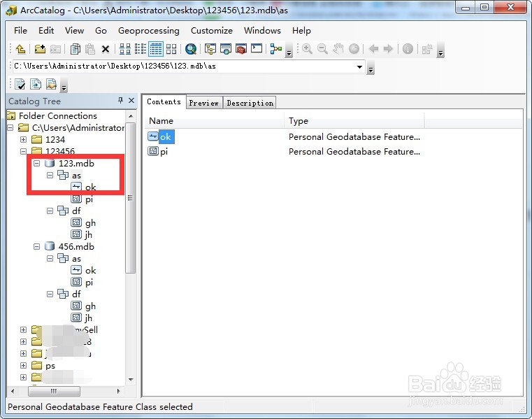Click the Up One Level icon
Screen dimensions: 532x419
(x=20, y=49)
